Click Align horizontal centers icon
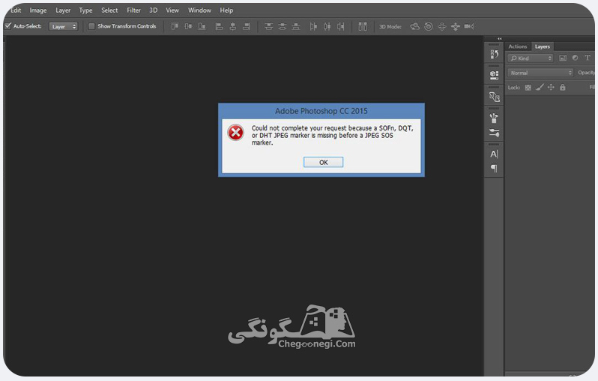This screenshot has height=381, width=598. click(232, 26)
